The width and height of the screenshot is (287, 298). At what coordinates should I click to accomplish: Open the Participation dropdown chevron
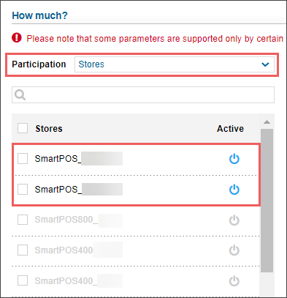click(265, 64)
